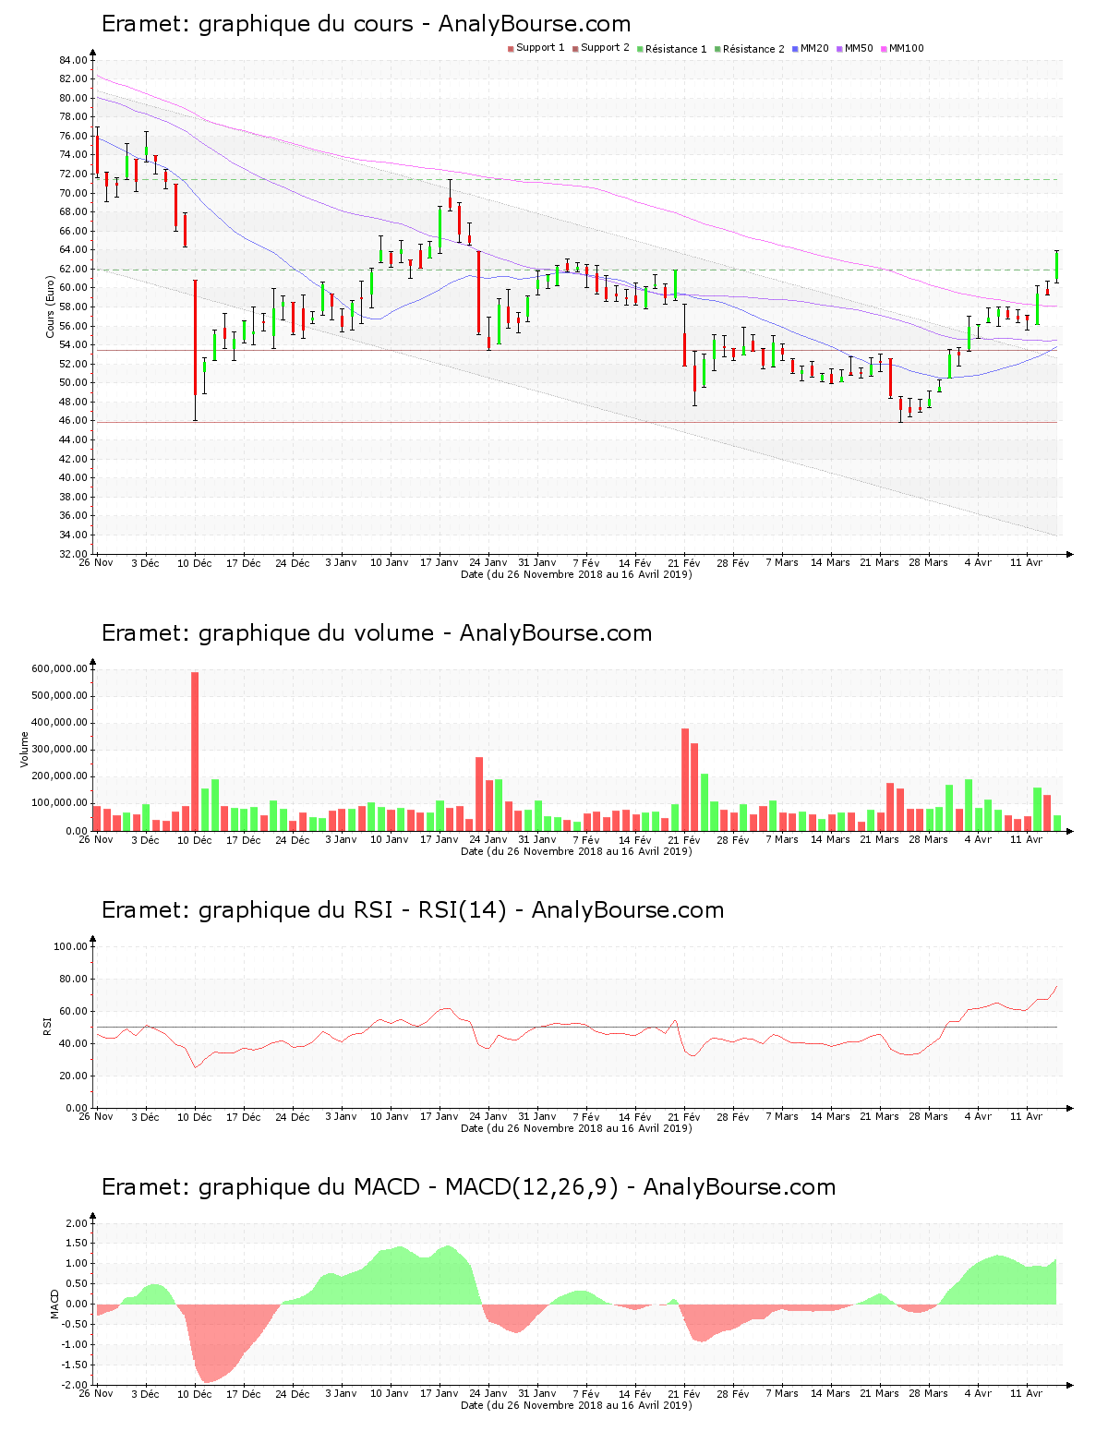The width and height of the screenshot is (1108, 1431).
Task: Click the -2.00 MACD axis value
Action: point(74,1385)
